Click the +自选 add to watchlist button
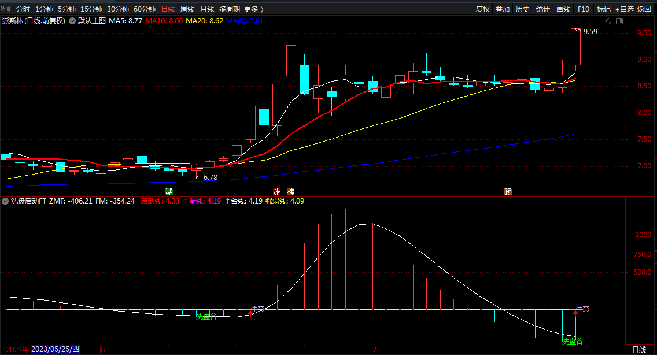657x355 pixels. click(x=624, y=9)
